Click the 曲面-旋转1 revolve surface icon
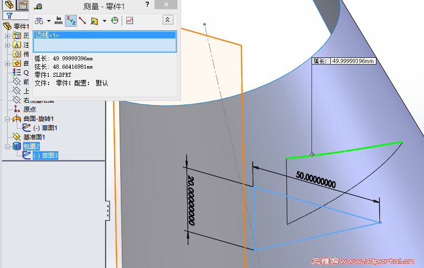The height and width of the screenshot is (268, 424). pyautogui.click(x=17, y=119)
